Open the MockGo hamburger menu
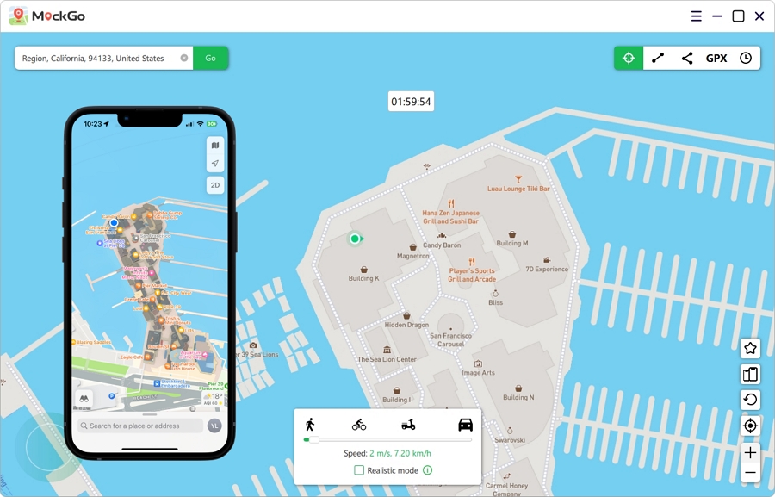The width and height of the screenshot is (775, 497). (x=696, y=16)
